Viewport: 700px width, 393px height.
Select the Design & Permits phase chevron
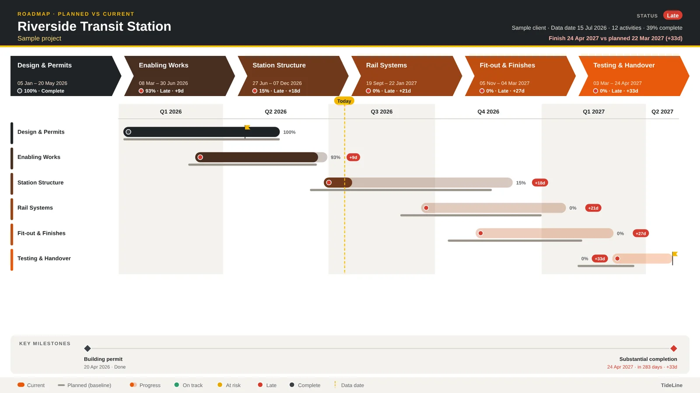point(66,76)
